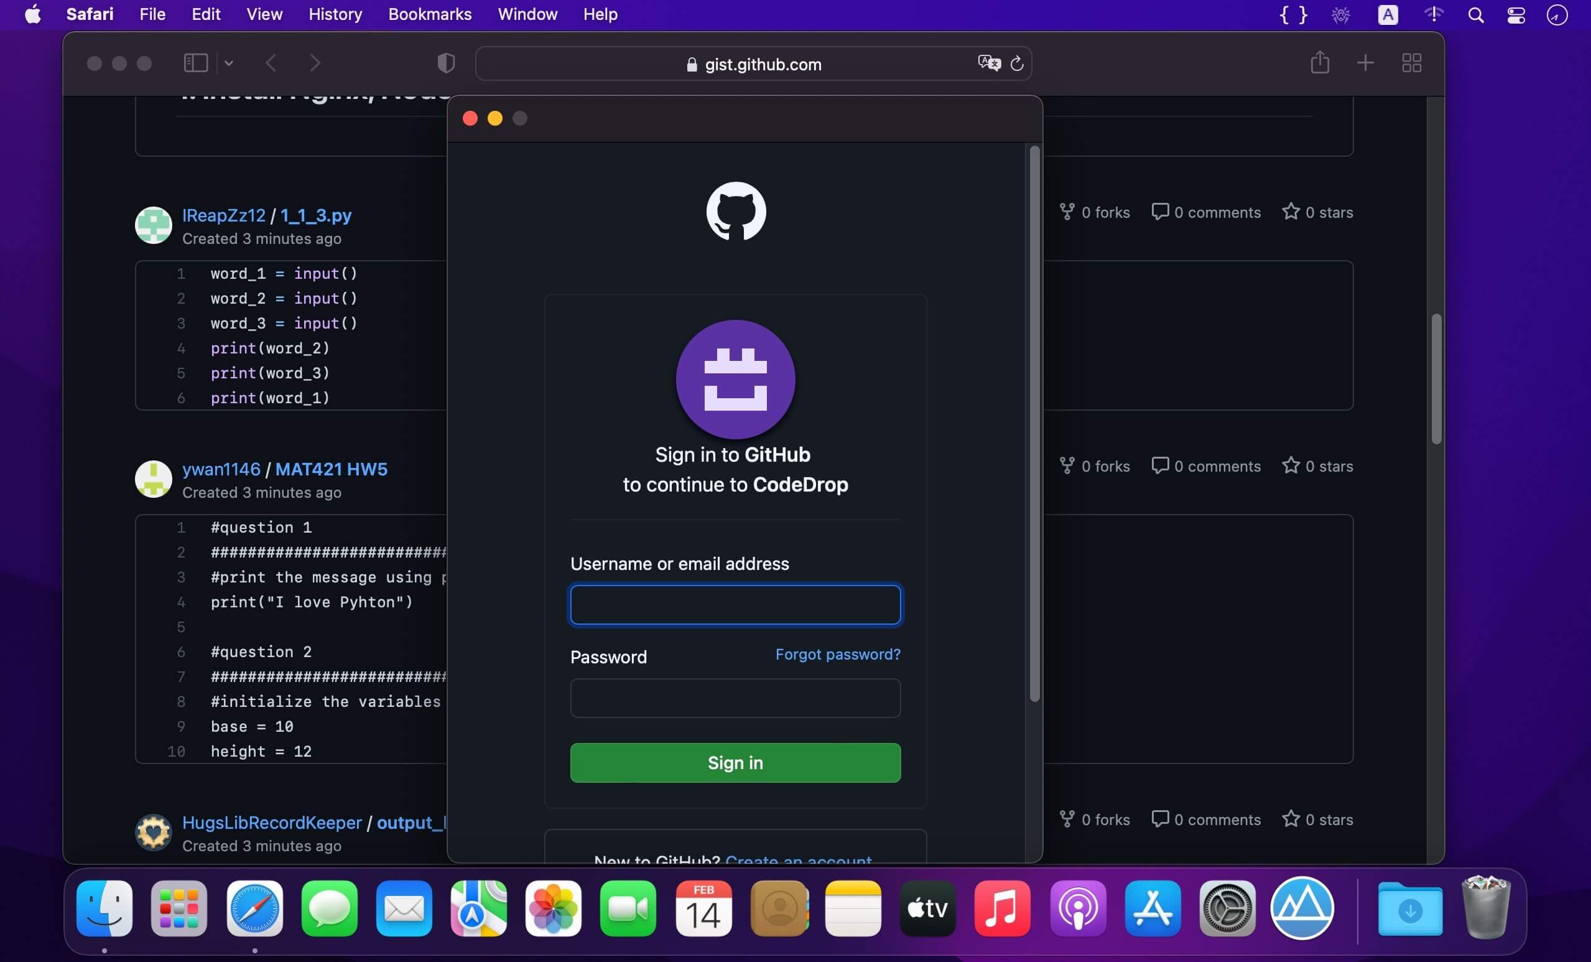Open the Window menu

[527, 14]
